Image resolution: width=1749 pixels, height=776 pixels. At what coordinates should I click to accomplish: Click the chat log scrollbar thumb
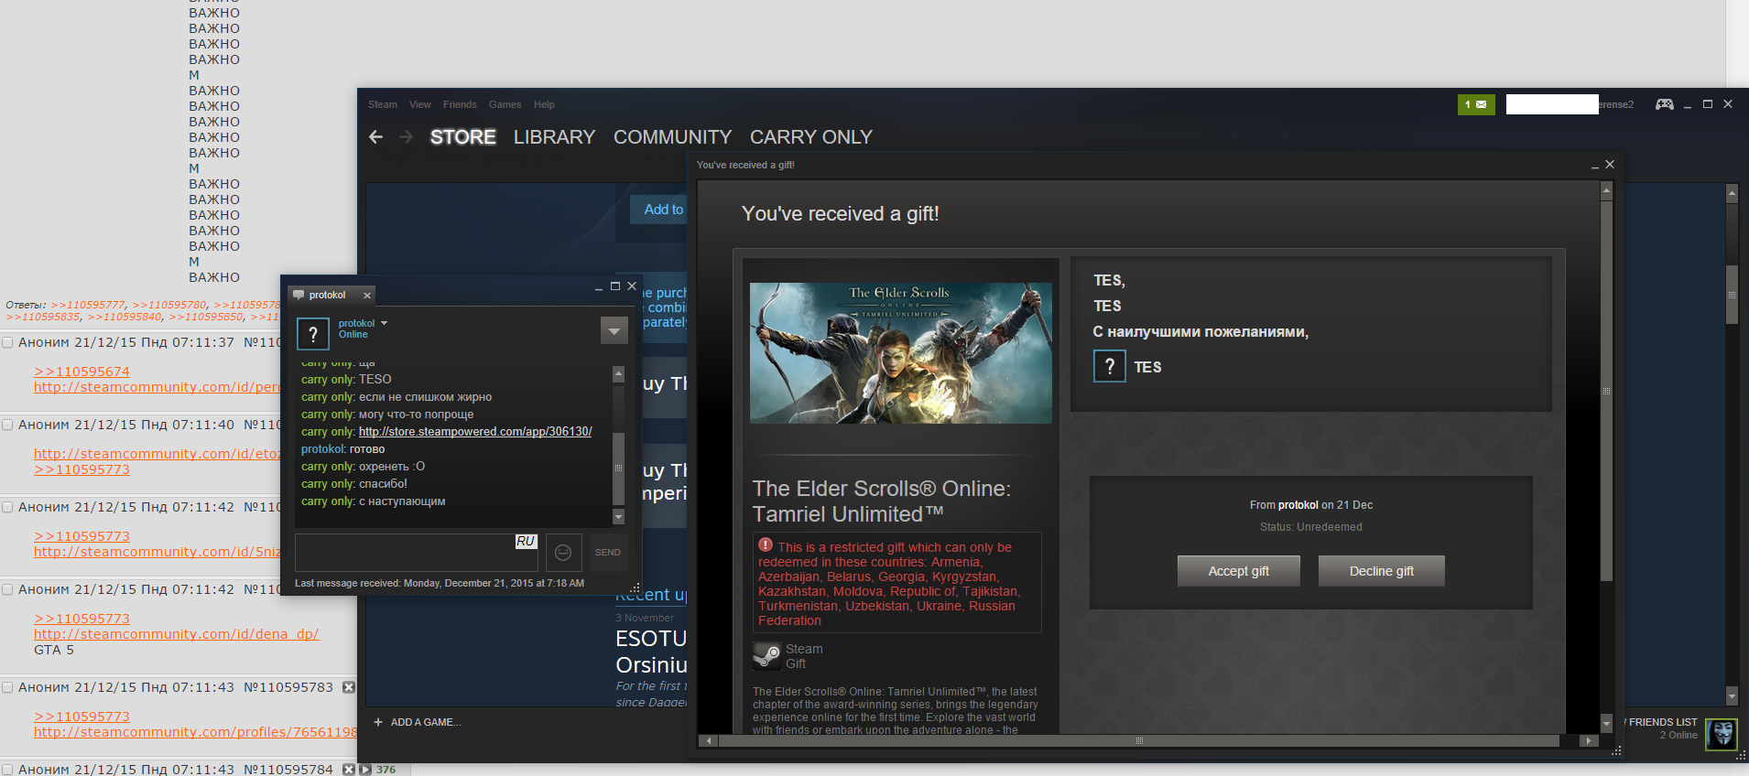coord(619,468)
